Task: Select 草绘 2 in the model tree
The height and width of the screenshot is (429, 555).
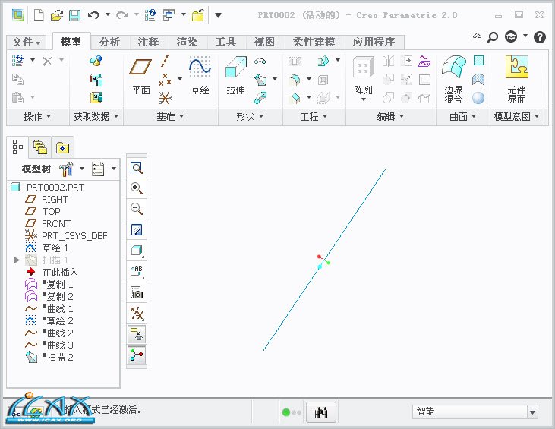Action: (x=55, y=321)
